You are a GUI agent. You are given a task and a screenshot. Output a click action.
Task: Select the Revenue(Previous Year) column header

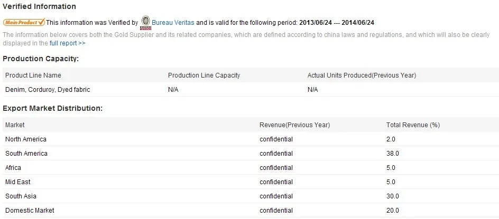tap(294, 125)
